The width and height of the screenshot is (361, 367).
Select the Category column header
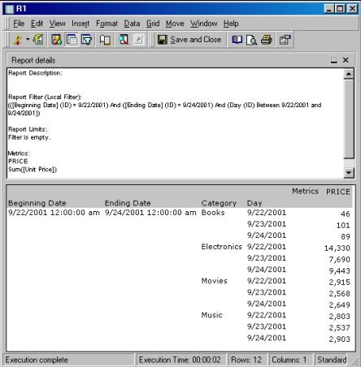pyautogui.click(x=219, y=203)
